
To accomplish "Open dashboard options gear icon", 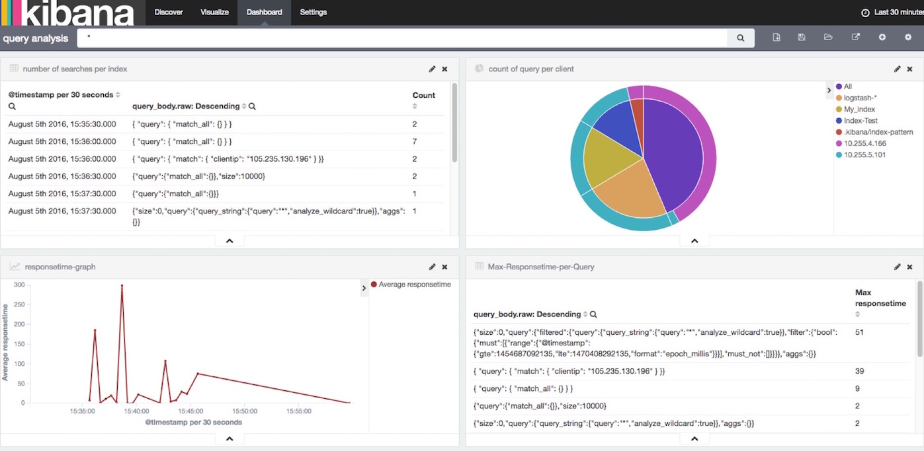I will pyautogui.click(x=908, y=38).
